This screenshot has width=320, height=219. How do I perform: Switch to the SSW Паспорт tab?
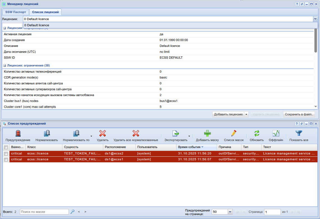click(16, 12)
